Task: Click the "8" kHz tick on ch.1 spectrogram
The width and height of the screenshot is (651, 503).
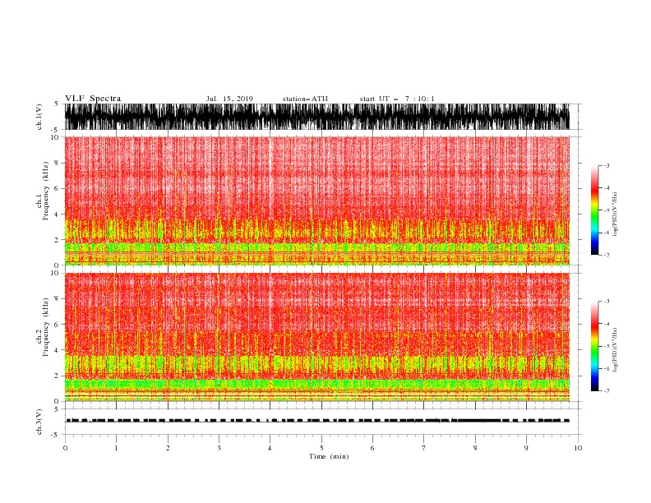Action: click(x=57, y=163)
